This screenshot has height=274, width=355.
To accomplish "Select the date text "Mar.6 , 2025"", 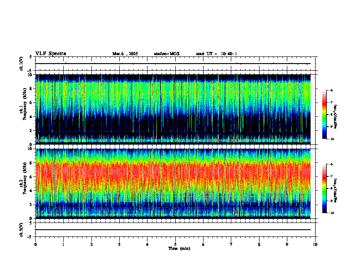I will click(125, 54).
